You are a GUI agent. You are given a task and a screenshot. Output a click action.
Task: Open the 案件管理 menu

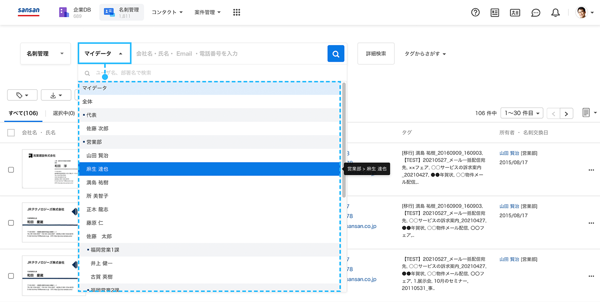207,12
